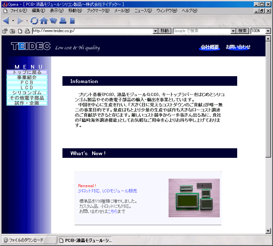
Task: Reload the page with the refresh icon
Action: pos(34,20)
